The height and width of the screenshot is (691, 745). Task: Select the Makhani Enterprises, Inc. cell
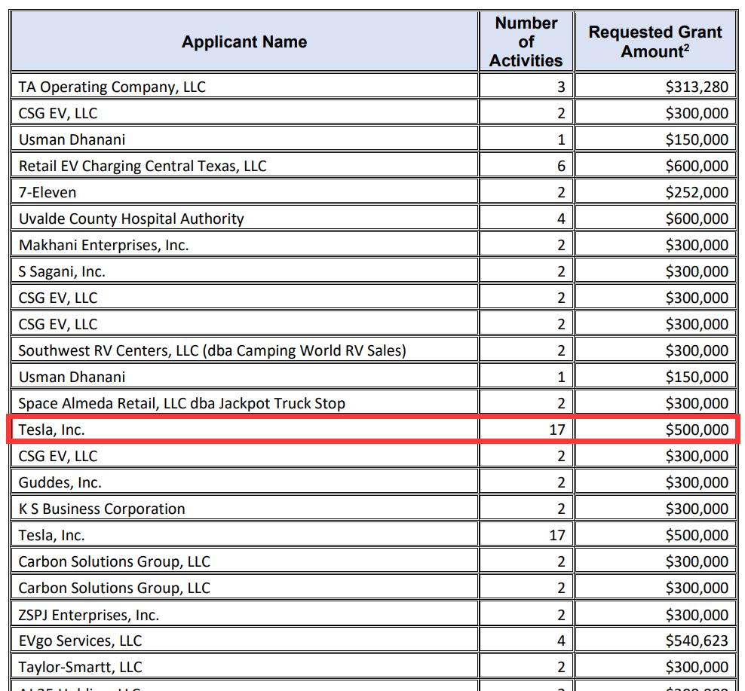tap(244, 245)
